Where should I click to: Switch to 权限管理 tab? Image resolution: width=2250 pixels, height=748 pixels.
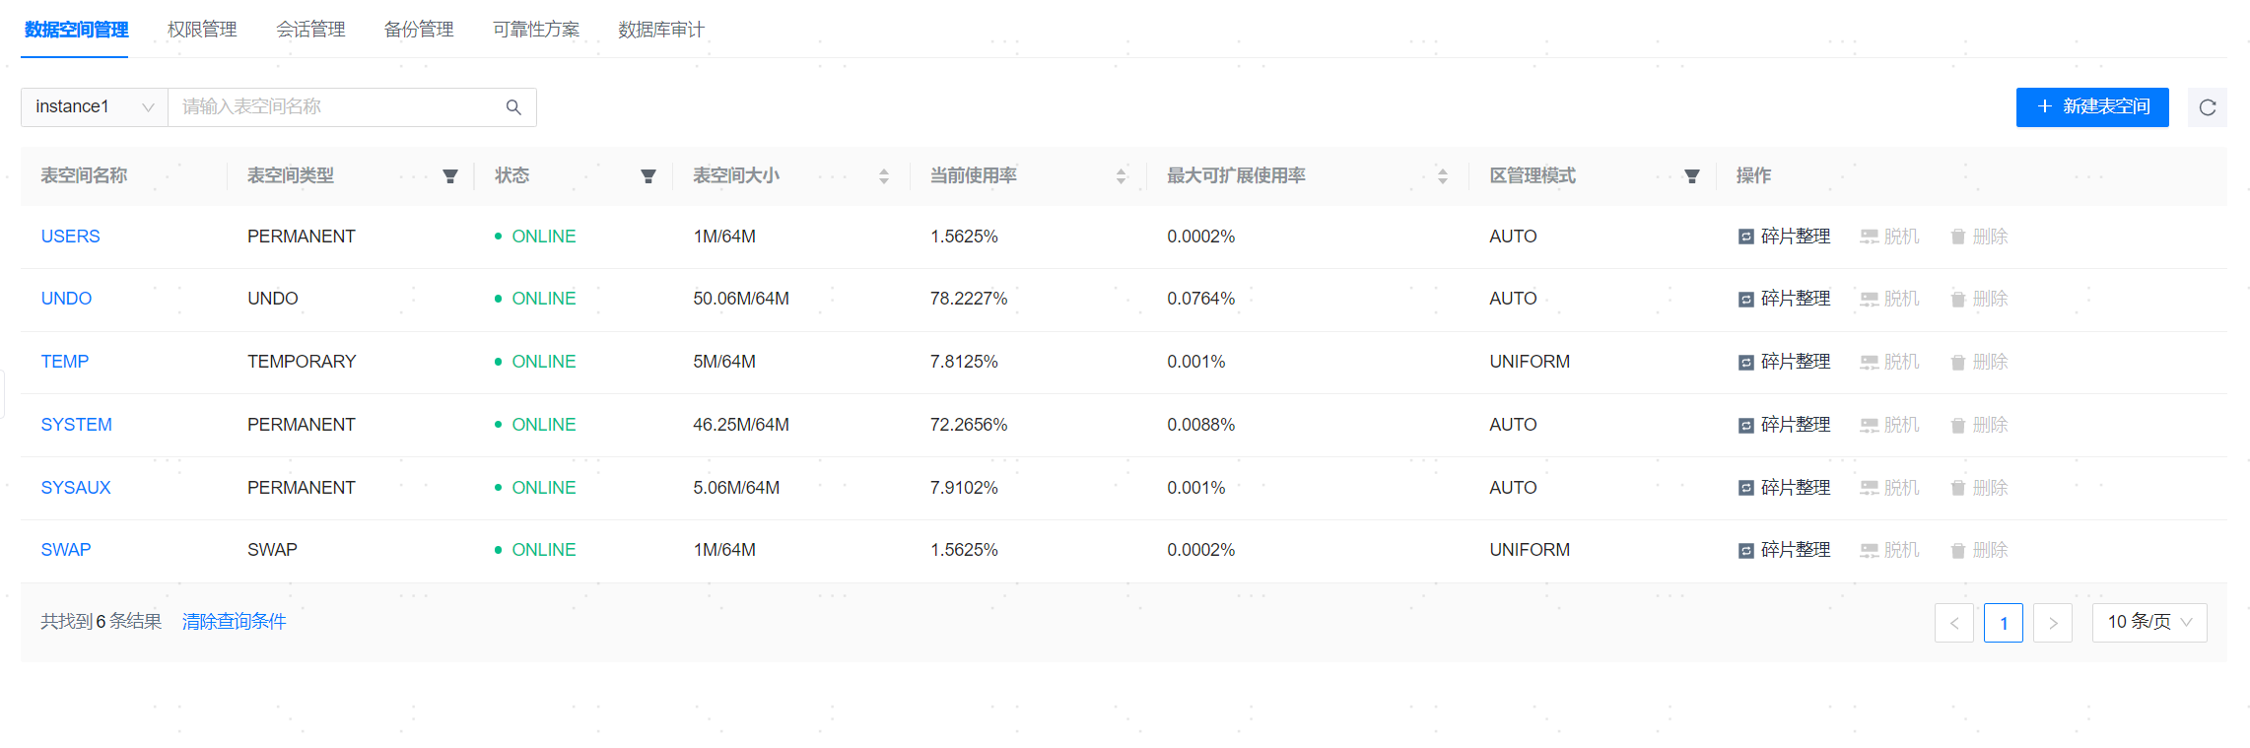point(202,30)
